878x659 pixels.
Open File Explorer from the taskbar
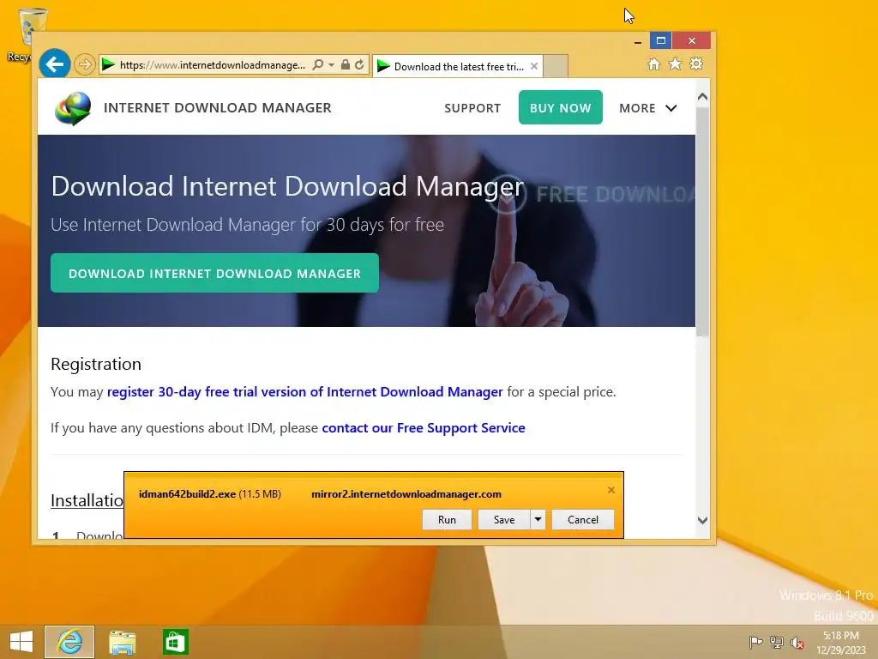point(122,642)
